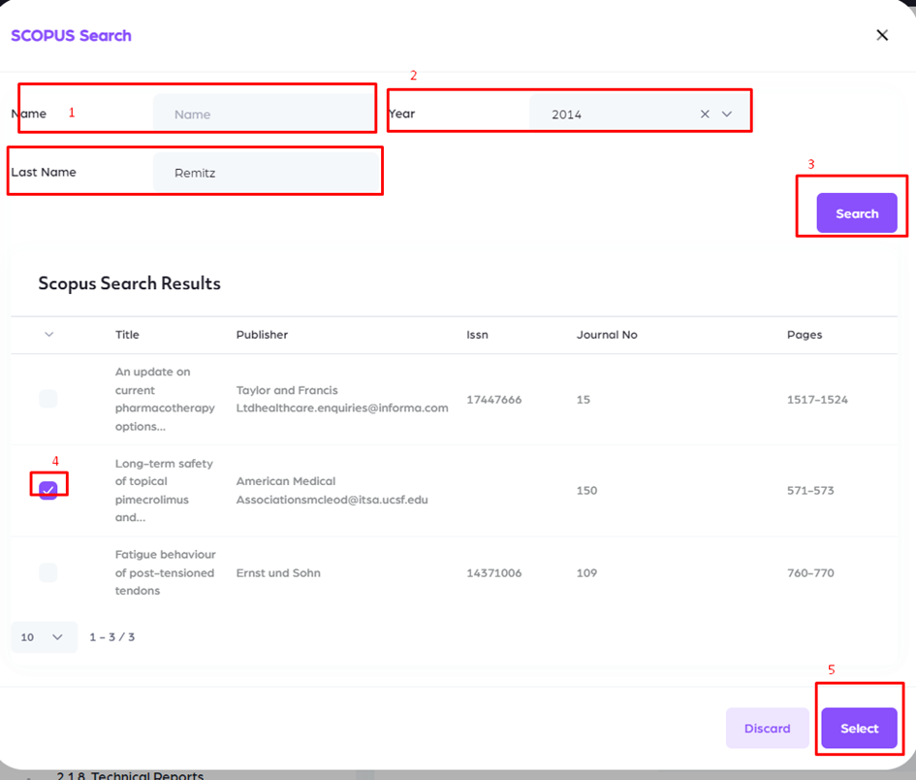Check the 'An update on current pharmacotherapy' row
This screenshot has height=780, width=916.
coord(48,399)
